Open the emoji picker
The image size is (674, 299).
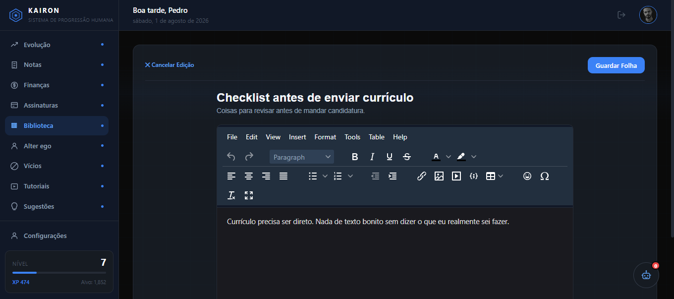(527, 176)
